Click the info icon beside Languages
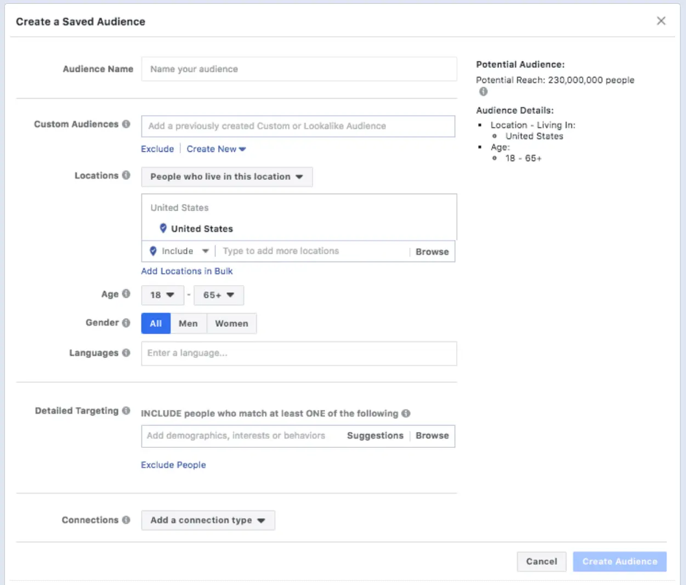The image size is (686, 585). pyautogui.click(x=126, y=353)
